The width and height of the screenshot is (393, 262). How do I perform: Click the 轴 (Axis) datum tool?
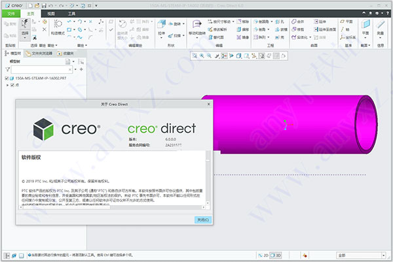pos(345,29)
